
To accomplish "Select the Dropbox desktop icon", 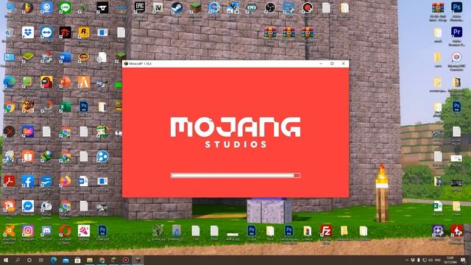I will click(x=28, y=32).
